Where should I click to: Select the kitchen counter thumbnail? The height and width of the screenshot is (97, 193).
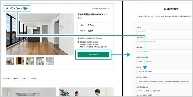tap(30, 61)
